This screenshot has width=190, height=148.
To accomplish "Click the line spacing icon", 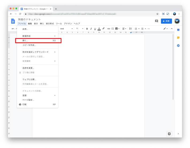I will click(130, 29).
